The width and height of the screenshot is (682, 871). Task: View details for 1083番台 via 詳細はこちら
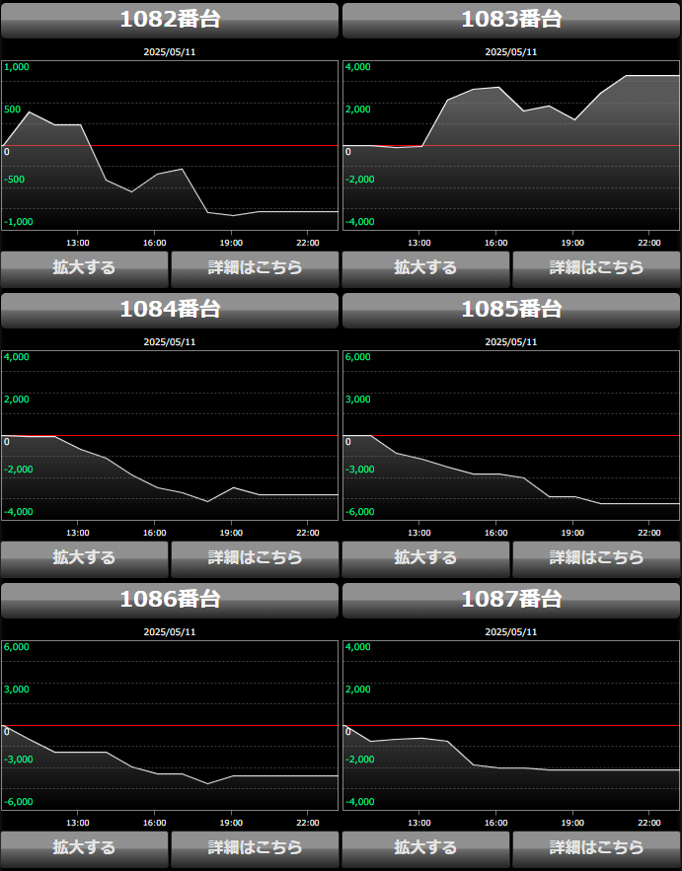[596, 269]
